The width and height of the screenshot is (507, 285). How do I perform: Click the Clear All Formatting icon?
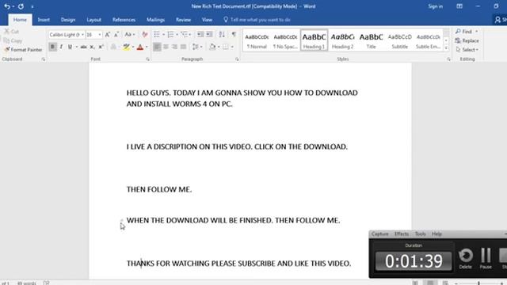click(145, 34)
